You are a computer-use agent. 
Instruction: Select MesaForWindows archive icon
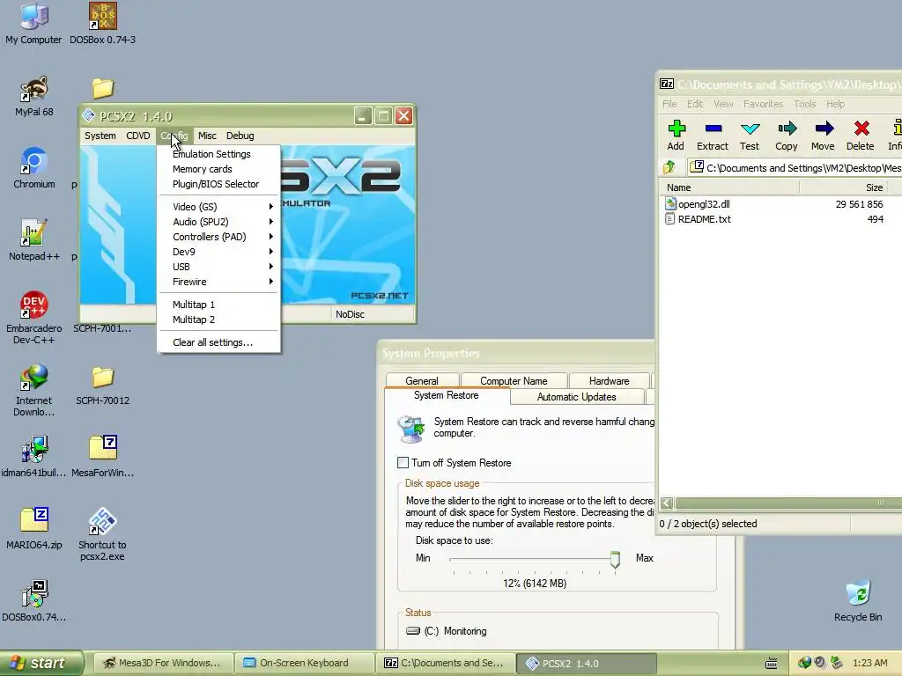pos(103,448)
